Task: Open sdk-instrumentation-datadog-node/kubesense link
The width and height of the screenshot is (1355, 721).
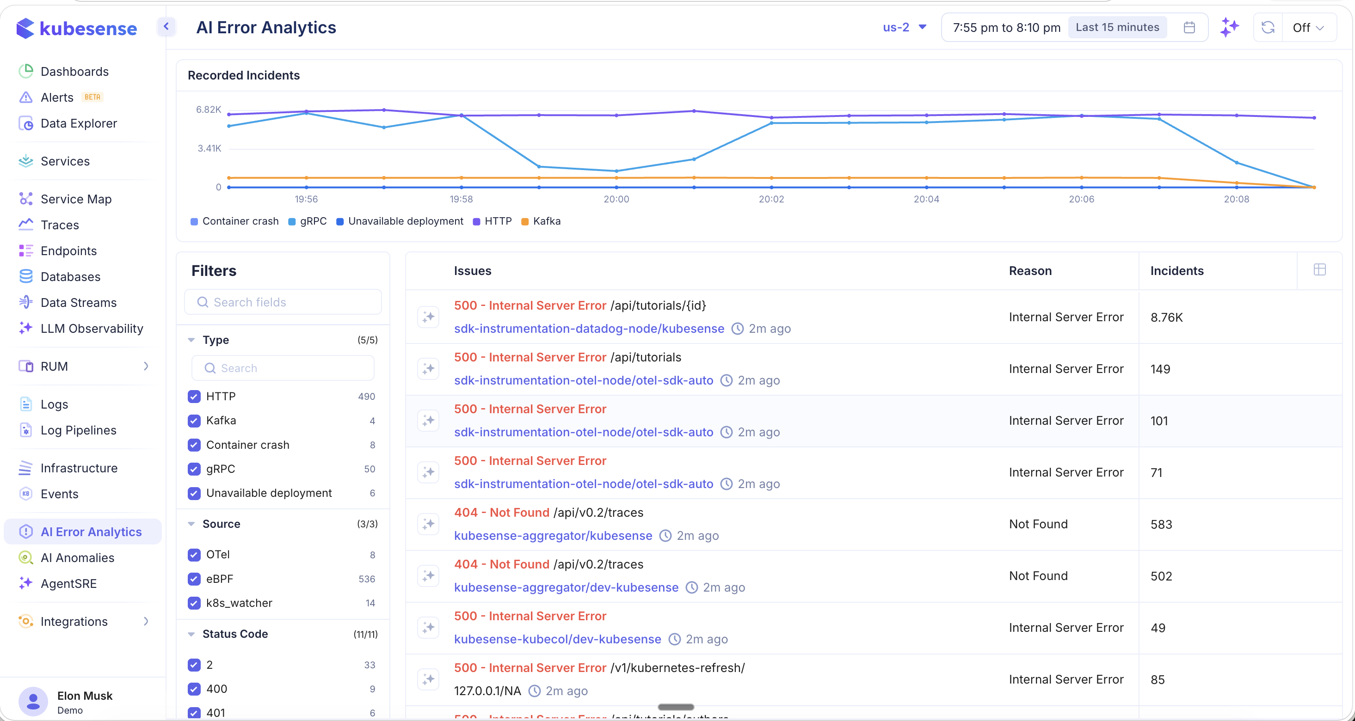Action: 589,329
